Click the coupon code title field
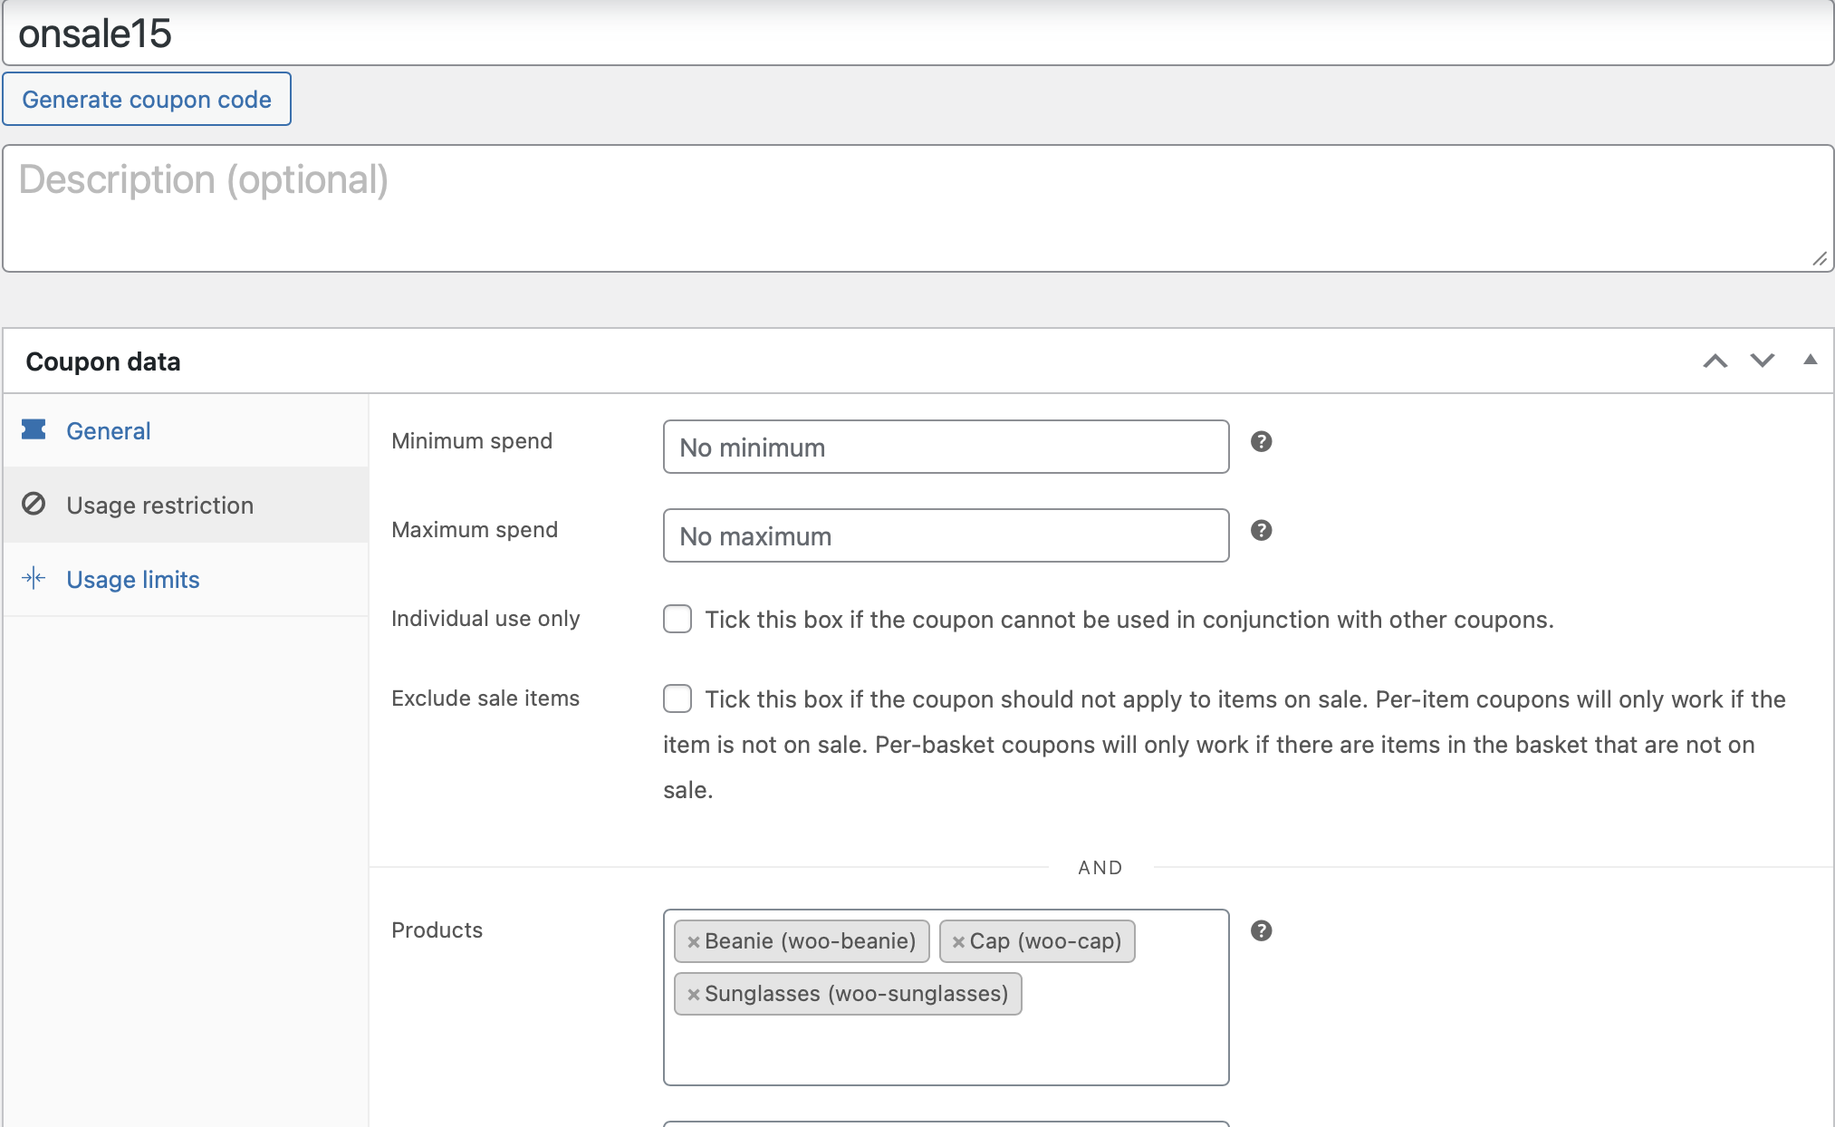Image resolution: width=1835 pixels, height=1127 pixels. coord(917,34)
